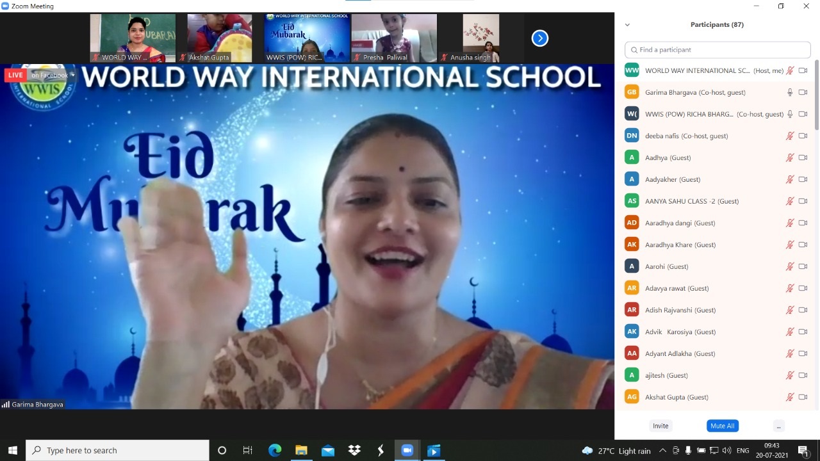Open Dropbox from the taskbar

point(354,451)
